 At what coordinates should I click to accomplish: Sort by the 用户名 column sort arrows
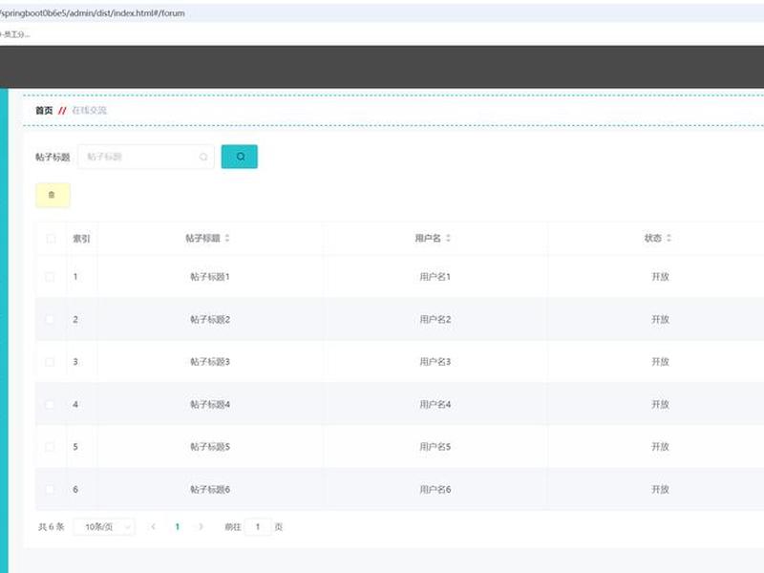click(448, 238)
